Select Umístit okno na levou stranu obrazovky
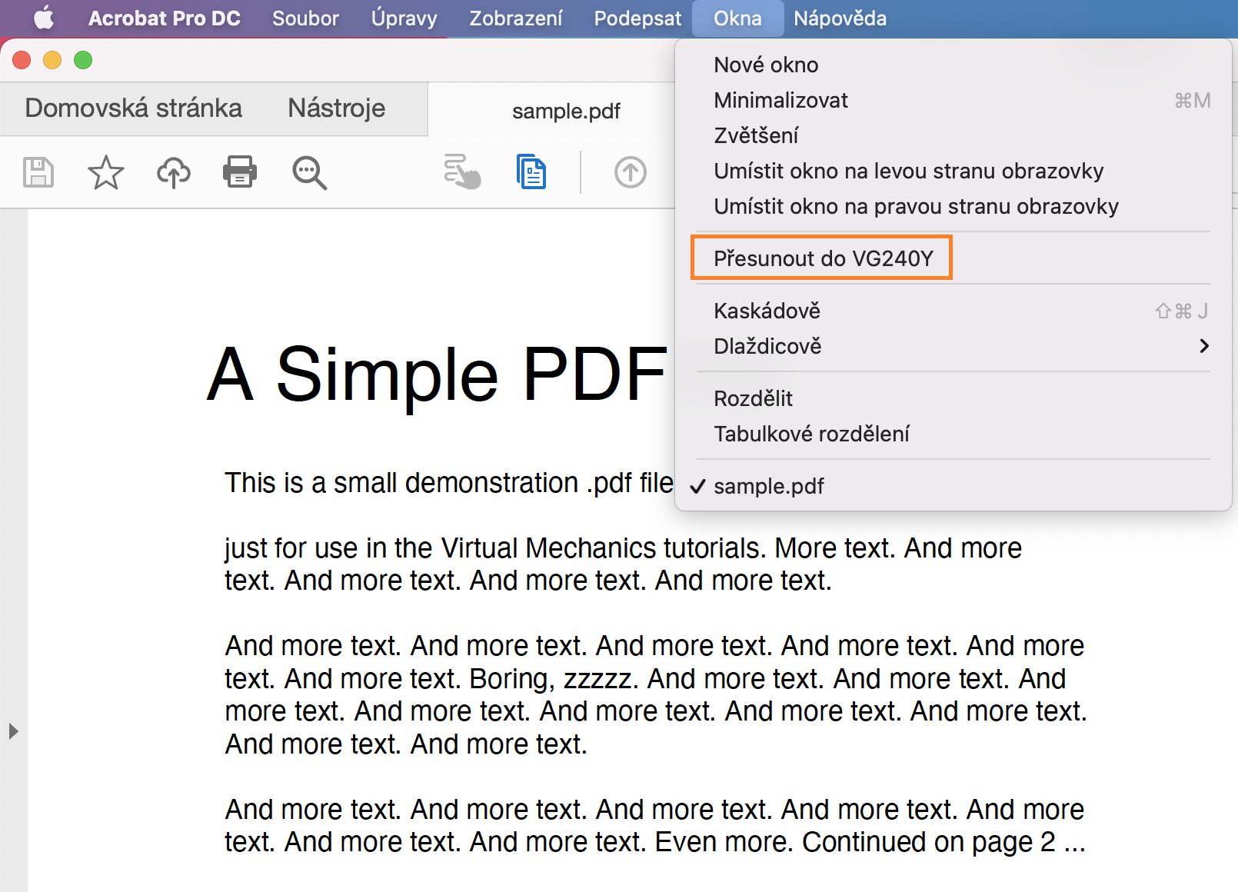Viewport: 1238px width, 892px height. point(953,171)
